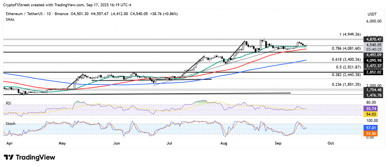Select the RSI indicator pane label
388x167 pixels.
tap(9, 103)
